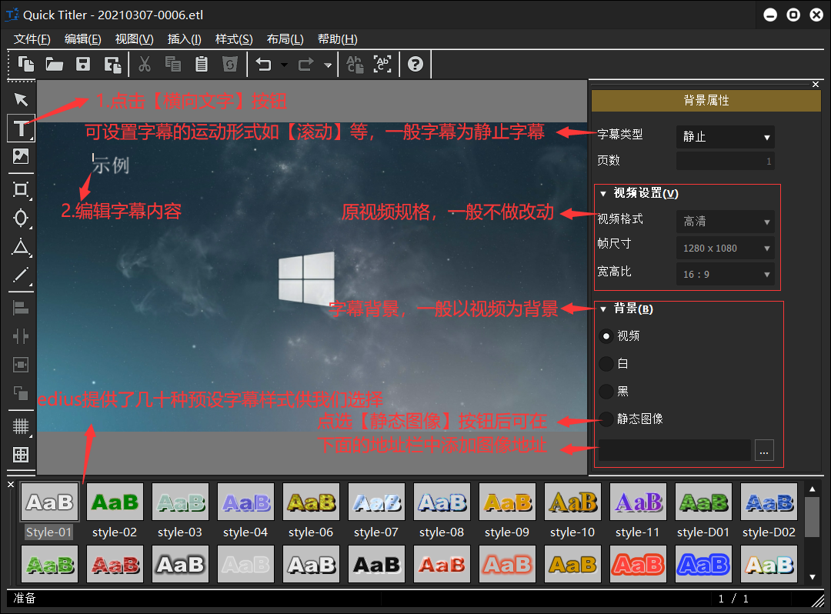Click the browse button for image path
The height and width of the screenshot is (614, 831).
[763, 451]
